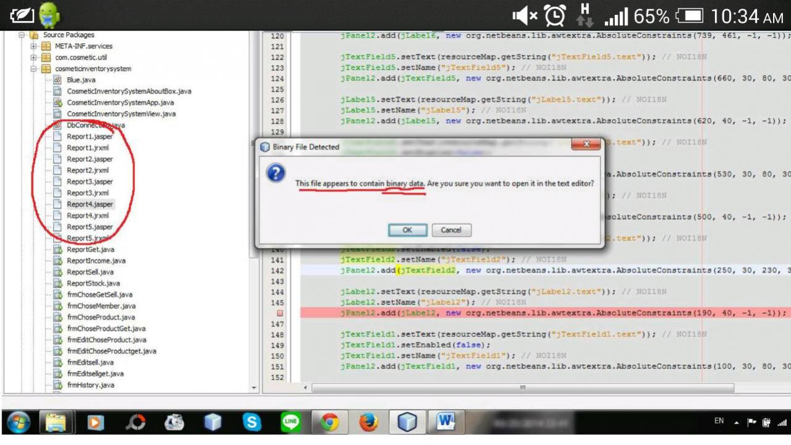
Task: Select frmEditChoseProduct.java in the tree
Action: pos(106,340)
